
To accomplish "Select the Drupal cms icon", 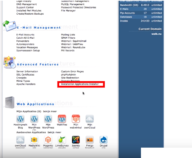I will (x=104, y=140).
